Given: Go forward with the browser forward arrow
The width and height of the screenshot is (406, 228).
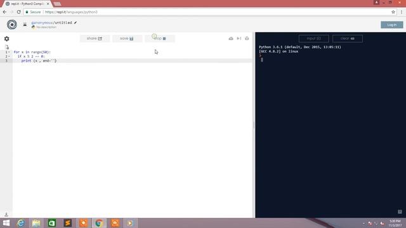Looking at the screenshot, I should [x=11, y=12].
